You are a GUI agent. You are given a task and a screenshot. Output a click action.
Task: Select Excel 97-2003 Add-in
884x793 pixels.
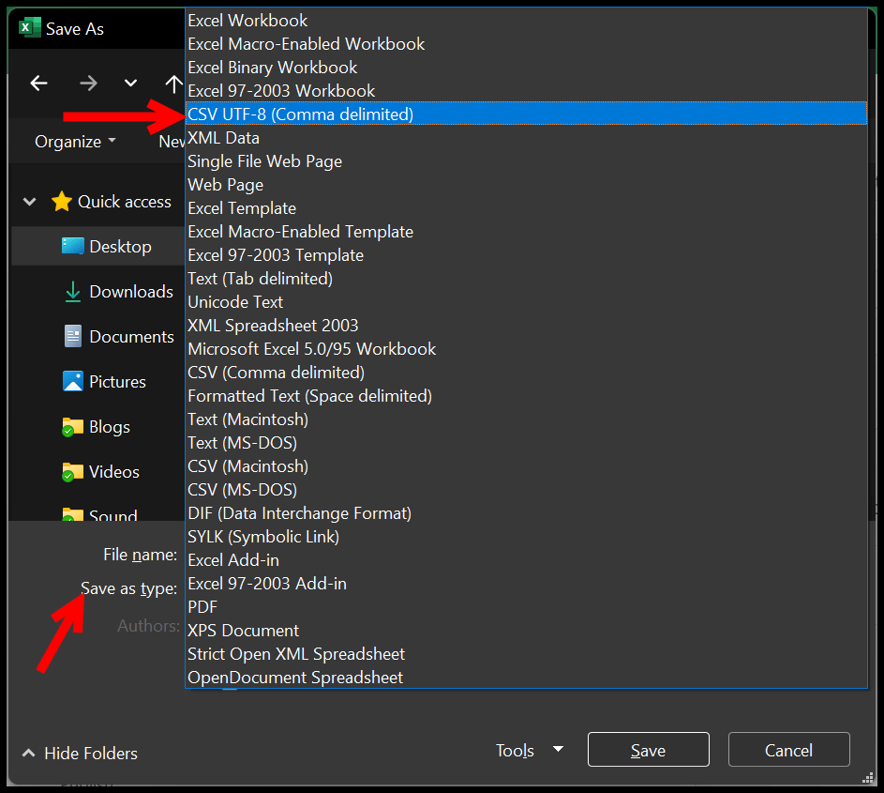pyautogui.click(x=526, y=584)
